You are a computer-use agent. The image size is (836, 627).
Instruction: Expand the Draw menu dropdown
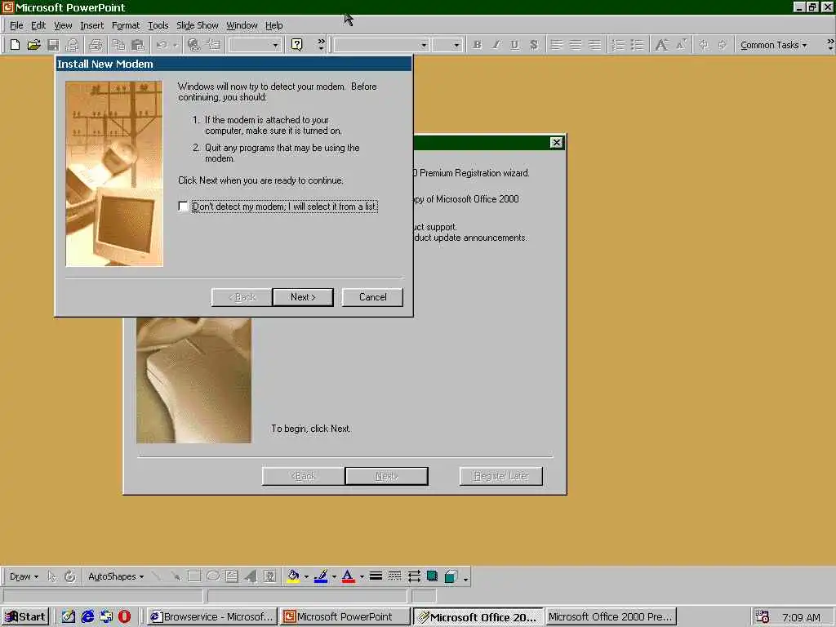[24, 576]
